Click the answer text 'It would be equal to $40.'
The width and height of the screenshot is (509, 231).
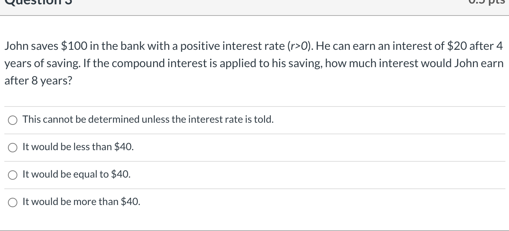[x=76, y=174]
